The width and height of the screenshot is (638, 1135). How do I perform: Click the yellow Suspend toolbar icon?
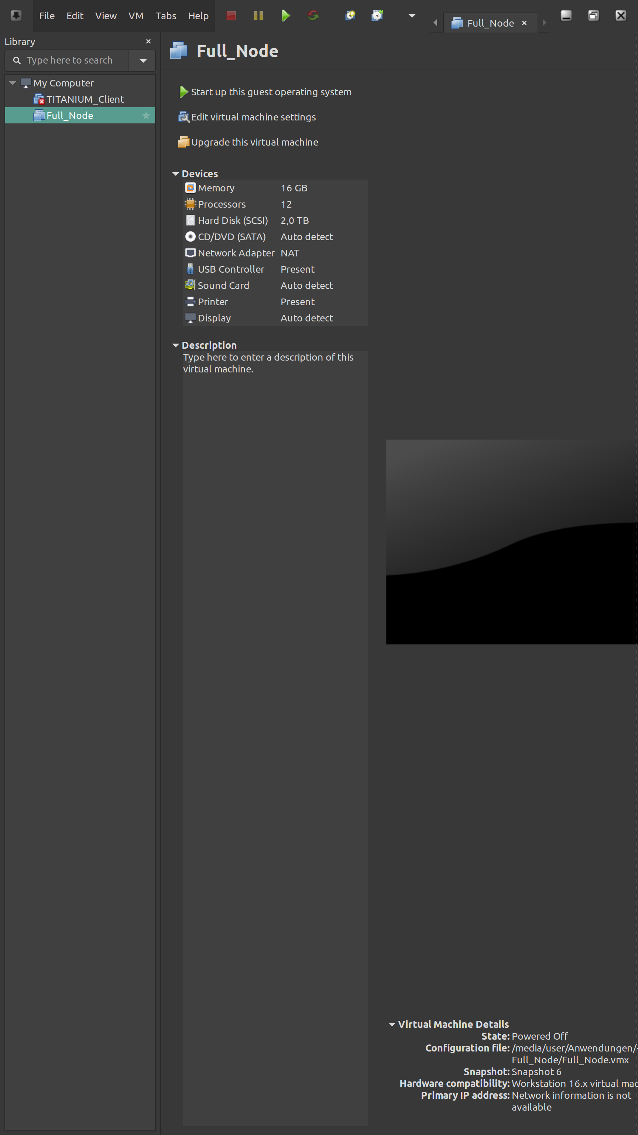pyautogui.click(x=258, y=16)
